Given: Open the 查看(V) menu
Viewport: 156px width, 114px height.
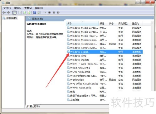Looking at the screenshot, I should pyautogui.click(x=28, y=8).
